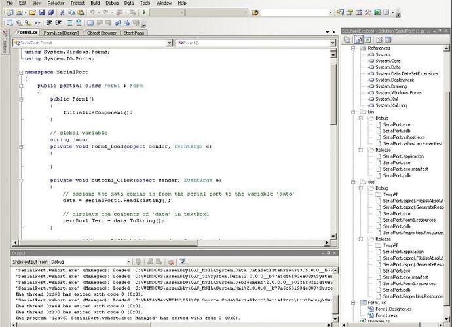Select Form1.resx in Solution Explorer
452x327 pixels.
(x=386, y=315)
